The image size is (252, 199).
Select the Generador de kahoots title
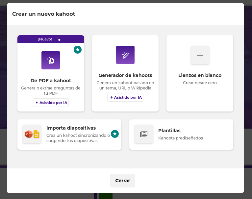[125, 75]
